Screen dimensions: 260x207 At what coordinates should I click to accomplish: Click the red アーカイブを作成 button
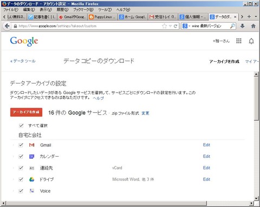(x=26, y=112)
